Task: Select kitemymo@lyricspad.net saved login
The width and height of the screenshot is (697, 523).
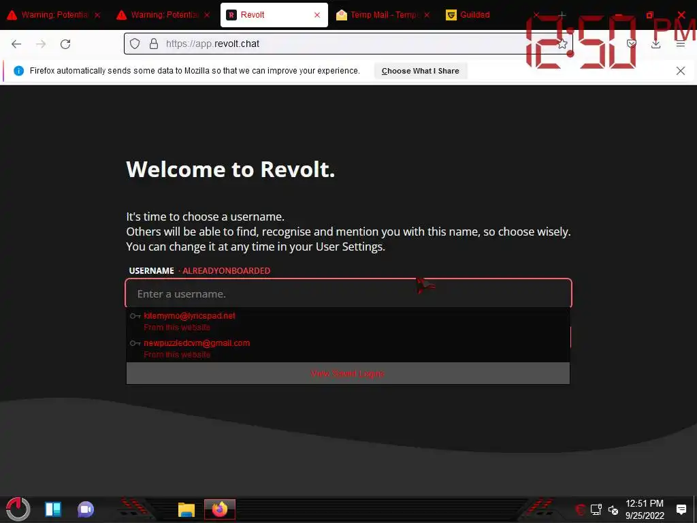Action: [348, 321]
